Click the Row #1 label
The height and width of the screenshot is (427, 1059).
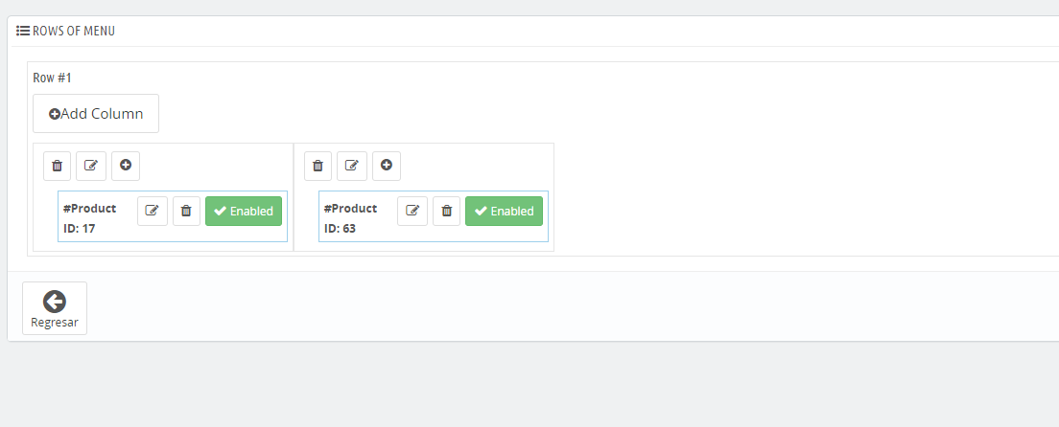[x=52, y=78]
